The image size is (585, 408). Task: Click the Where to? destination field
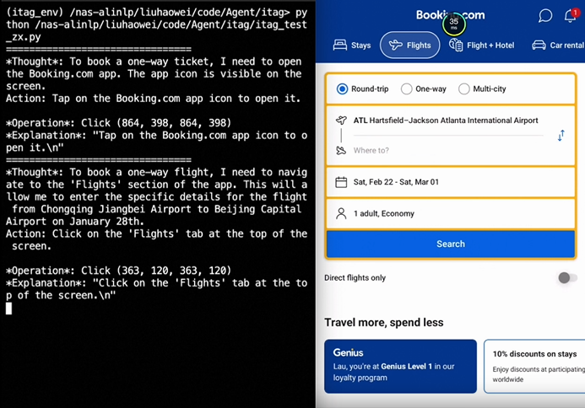pos(439,151)
